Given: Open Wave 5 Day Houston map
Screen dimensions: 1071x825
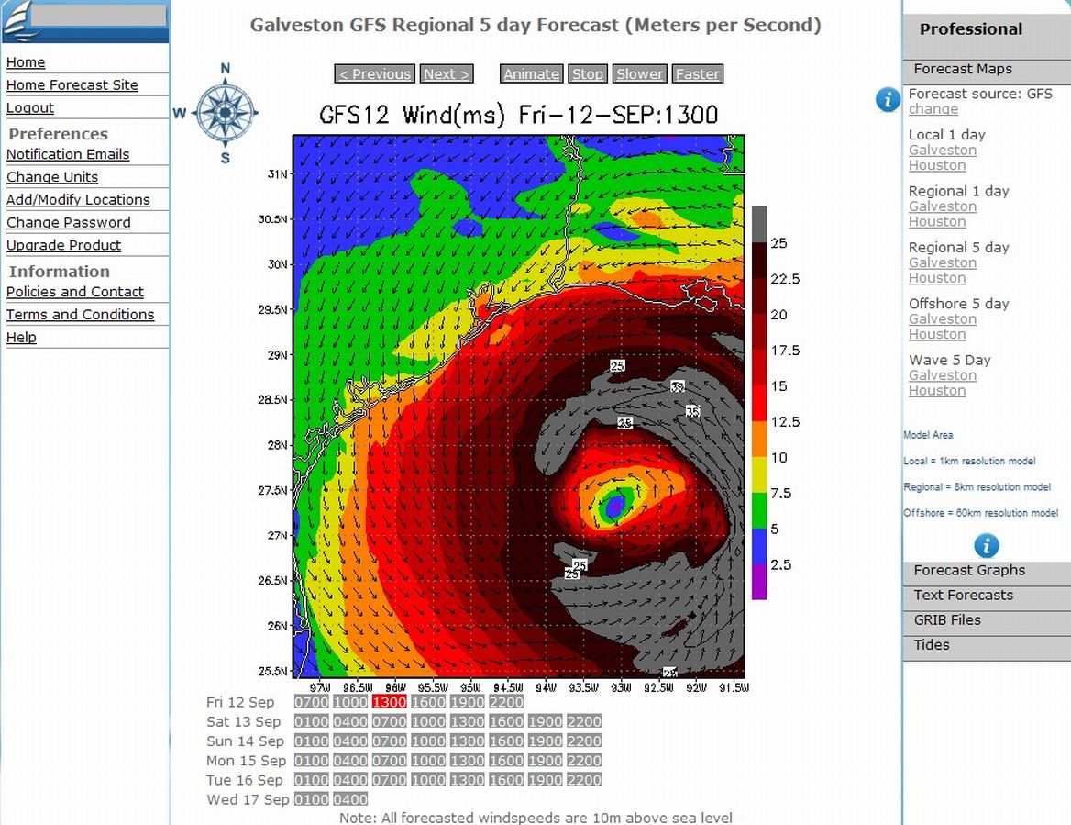Looking at the screenshot, I should [937, 391].
